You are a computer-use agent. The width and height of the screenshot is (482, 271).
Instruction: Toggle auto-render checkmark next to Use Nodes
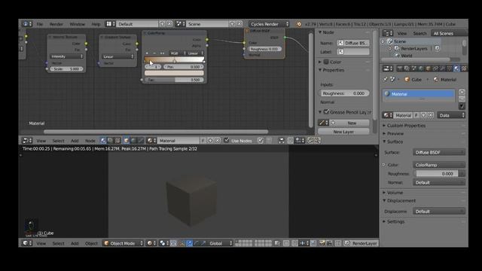[x=261, y=141]
